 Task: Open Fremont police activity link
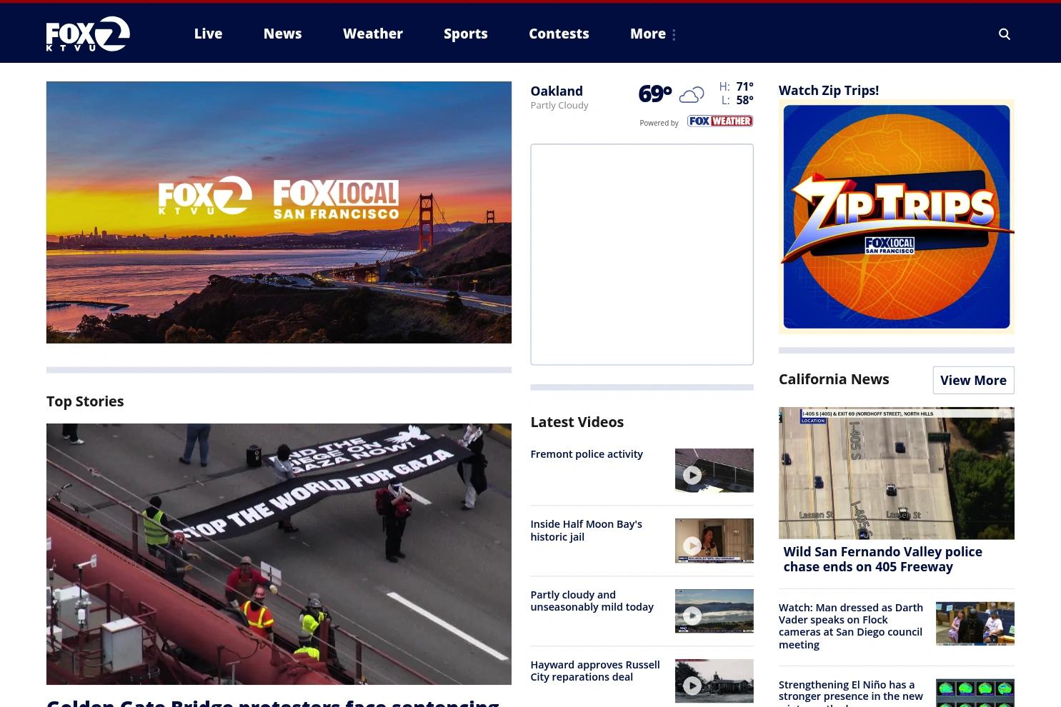[x=587, y=454]
